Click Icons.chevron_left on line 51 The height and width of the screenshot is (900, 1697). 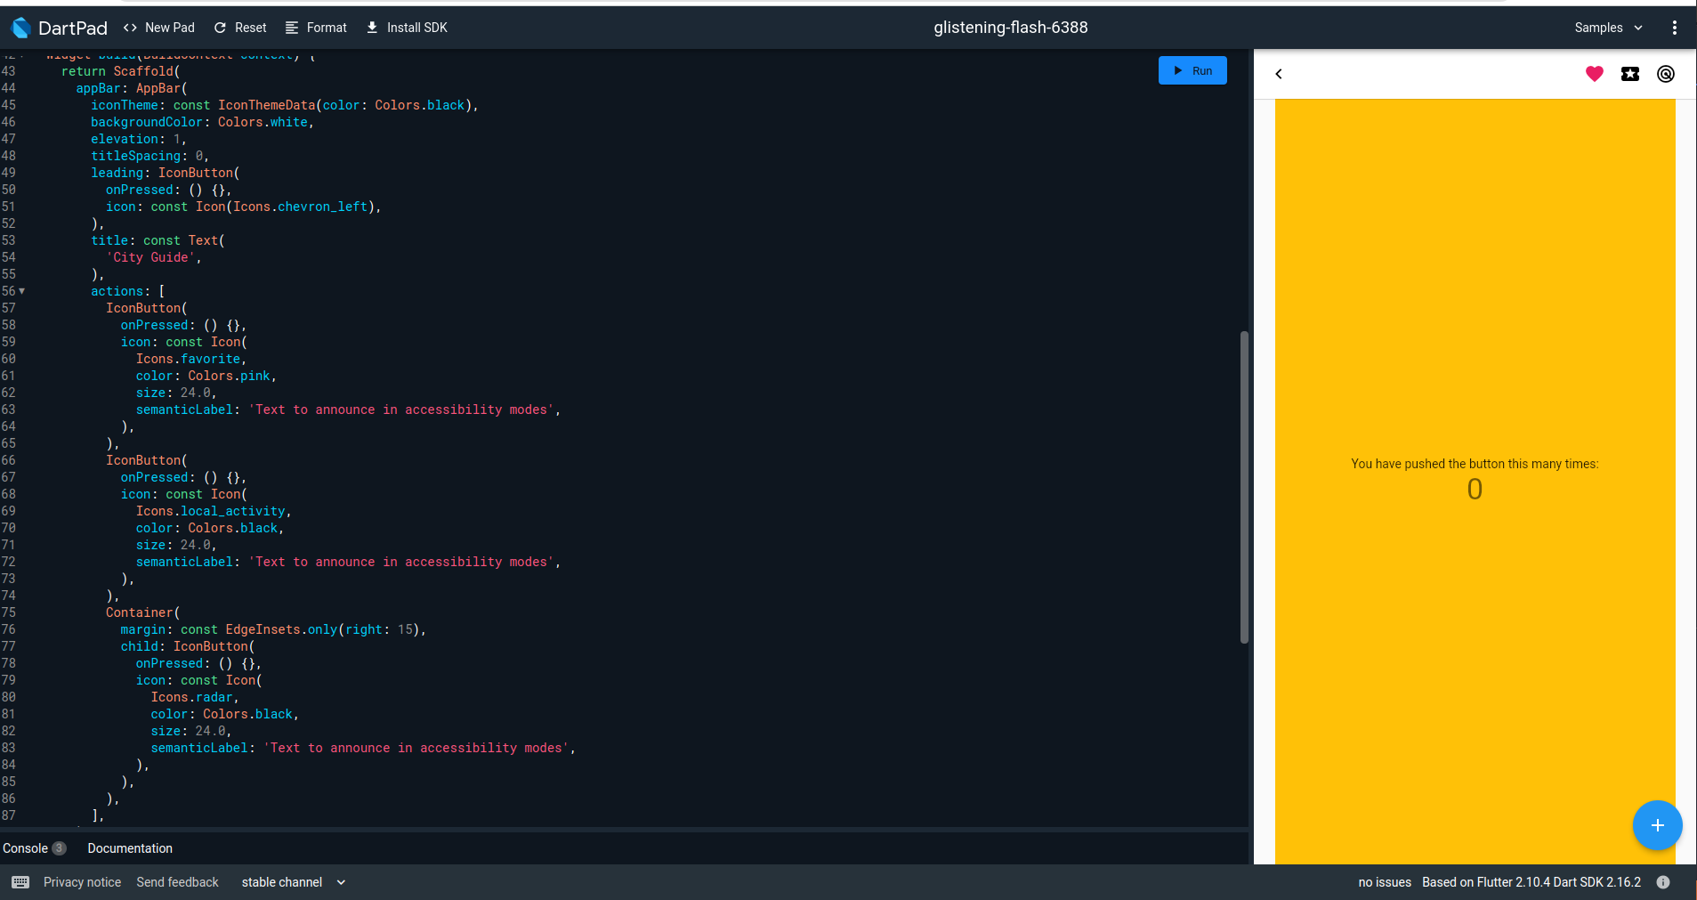(300, 207)
